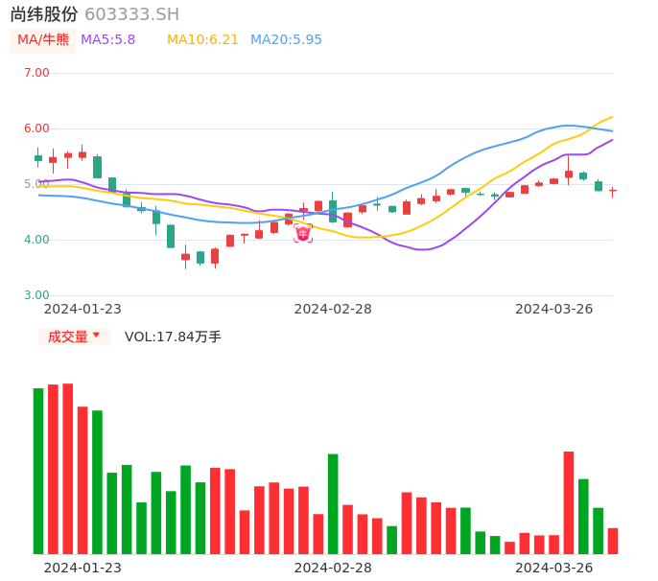This screenshot has height=581, width=658.
Task: Click the 成交量 volume label
Action: 67,337
